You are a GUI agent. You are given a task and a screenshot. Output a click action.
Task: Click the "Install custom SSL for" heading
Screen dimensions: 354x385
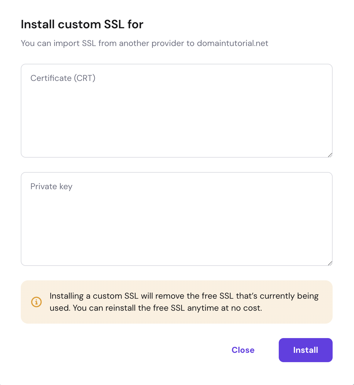82,24
